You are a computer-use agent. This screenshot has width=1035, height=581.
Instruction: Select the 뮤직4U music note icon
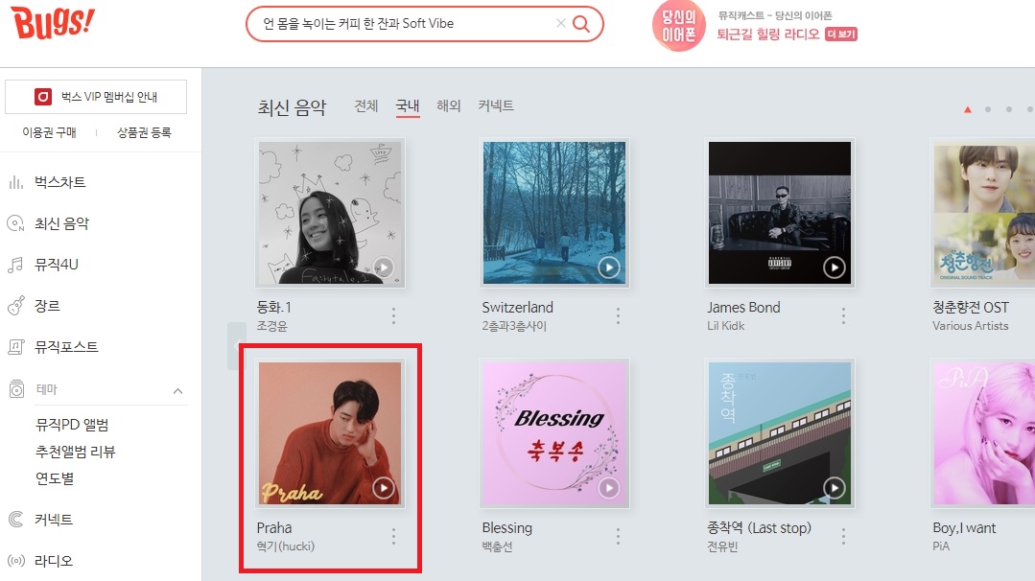click(16, 265)
